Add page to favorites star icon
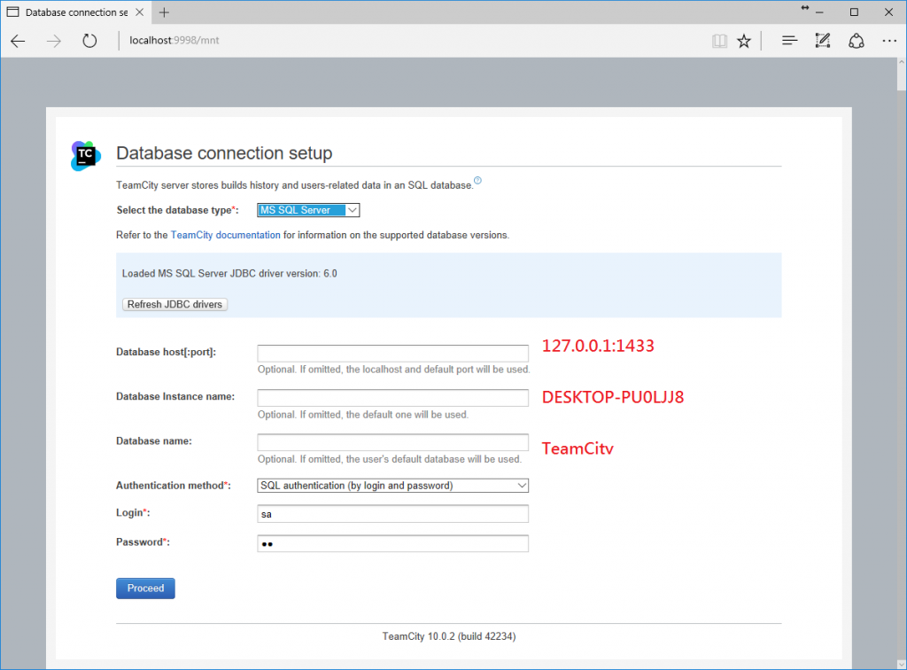This screenshot has width=907, height=670. (744, 41)
